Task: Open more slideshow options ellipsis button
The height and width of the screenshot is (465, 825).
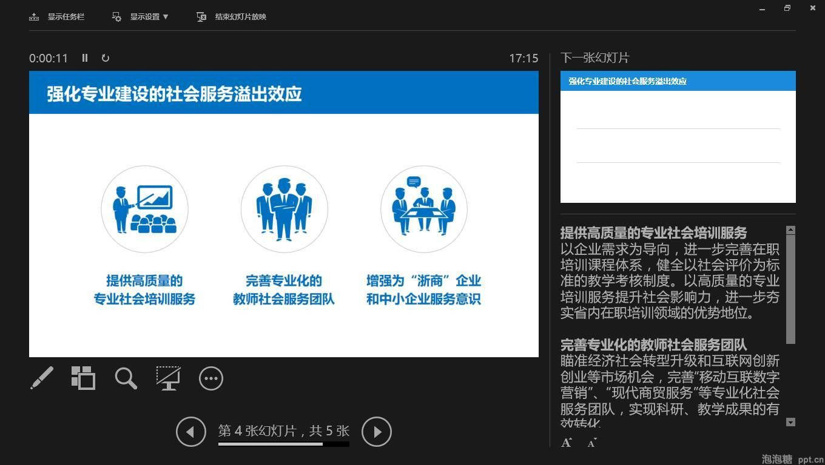Action: [x=211, y=378]
